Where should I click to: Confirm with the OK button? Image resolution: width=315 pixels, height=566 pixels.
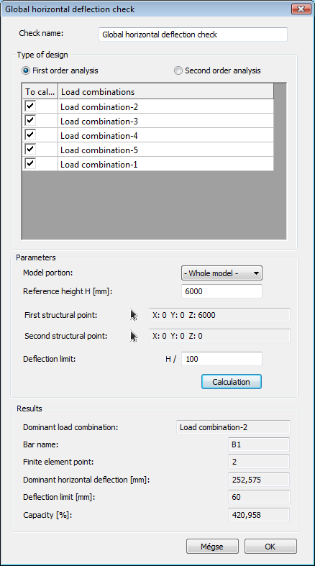point(270,547)
